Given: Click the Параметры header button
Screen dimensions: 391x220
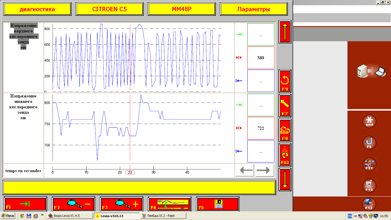Looking at the screenshot, I should pos(254,9).
